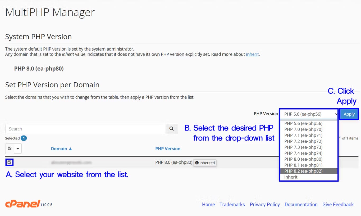The image size is (361, 216).
Task: Open the Privacy Policy page
Action: pyautogui.click(x=264, y=204)
